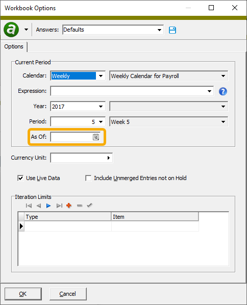Open the As Of calendar picker icon
The image size is (247, 305).
[x=96, y=137]
